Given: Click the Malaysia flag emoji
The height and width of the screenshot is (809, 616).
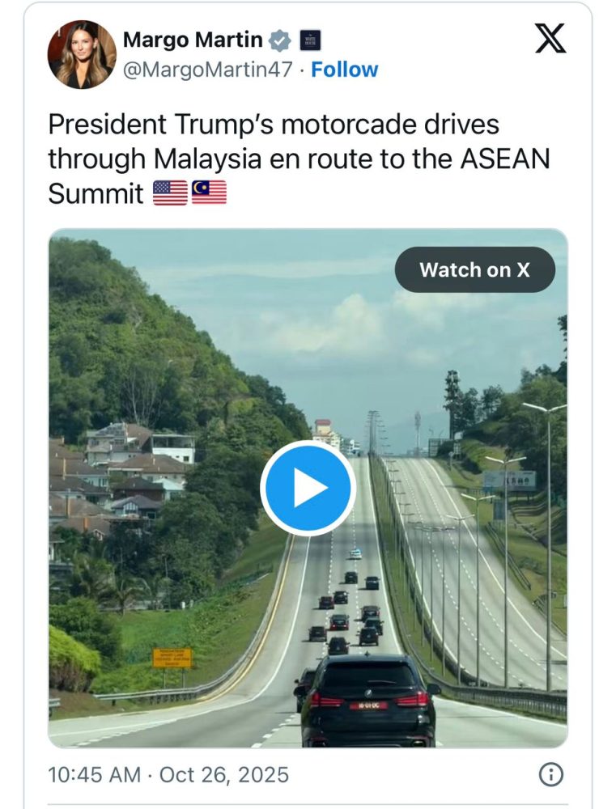Looking at the screenshot, I should 209,193.
